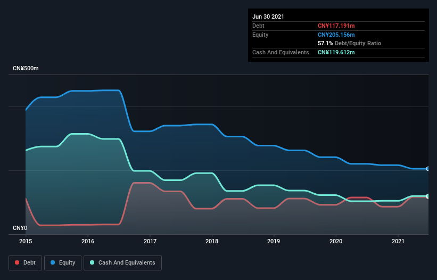Click the CN¥500m y-axis label
This screenshot has width=437, height=280.
[x=26, y=68]
